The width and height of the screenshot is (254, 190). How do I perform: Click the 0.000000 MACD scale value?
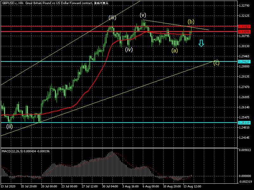(245, 176)
